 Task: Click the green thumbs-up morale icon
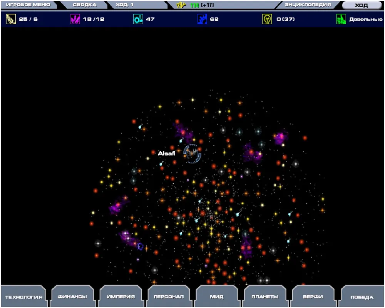341,19
